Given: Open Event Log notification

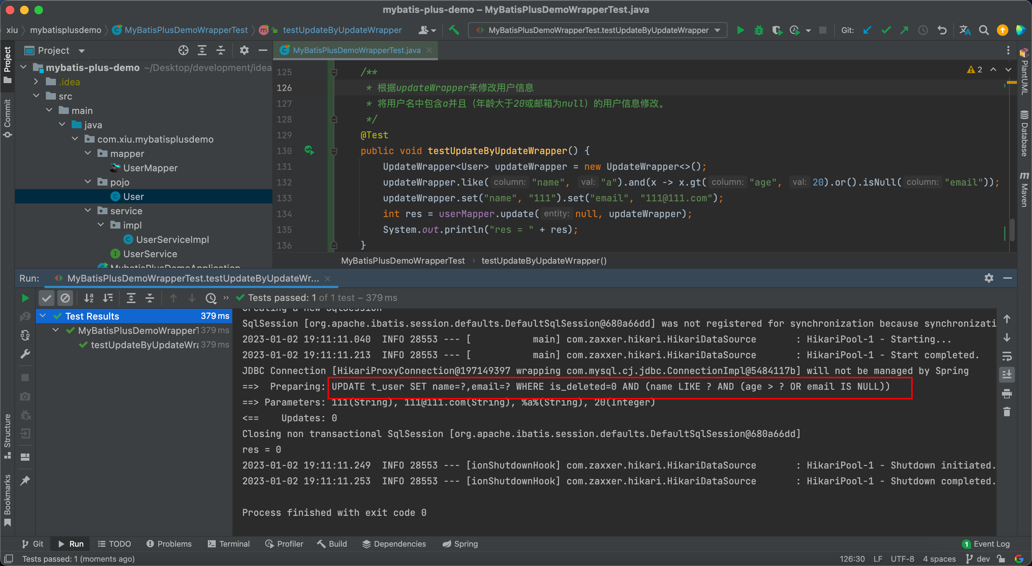Looking at the screenshot, I should click(986, 543).
